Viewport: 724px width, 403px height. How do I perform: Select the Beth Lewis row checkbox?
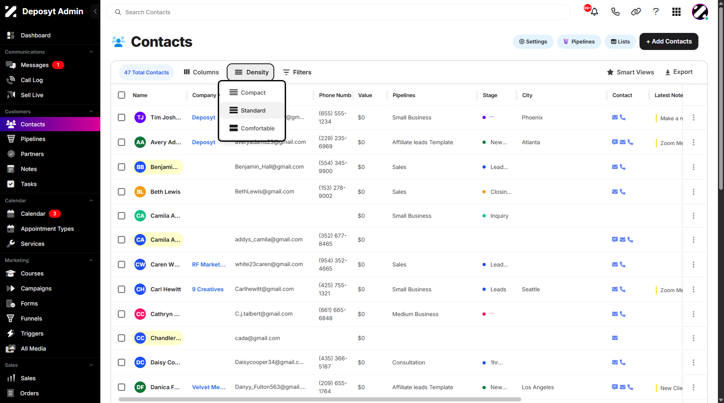(121, 192)
